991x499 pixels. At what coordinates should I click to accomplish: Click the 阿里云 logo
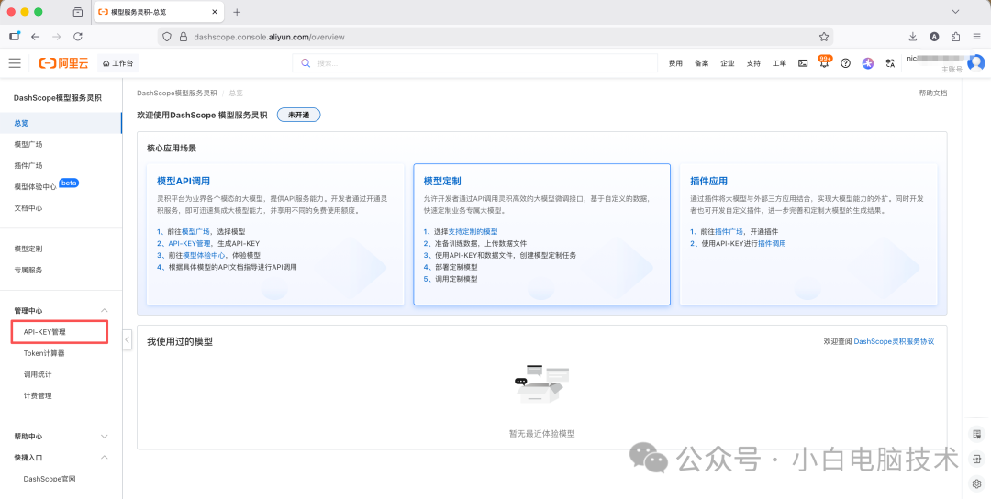click(64, 63)
